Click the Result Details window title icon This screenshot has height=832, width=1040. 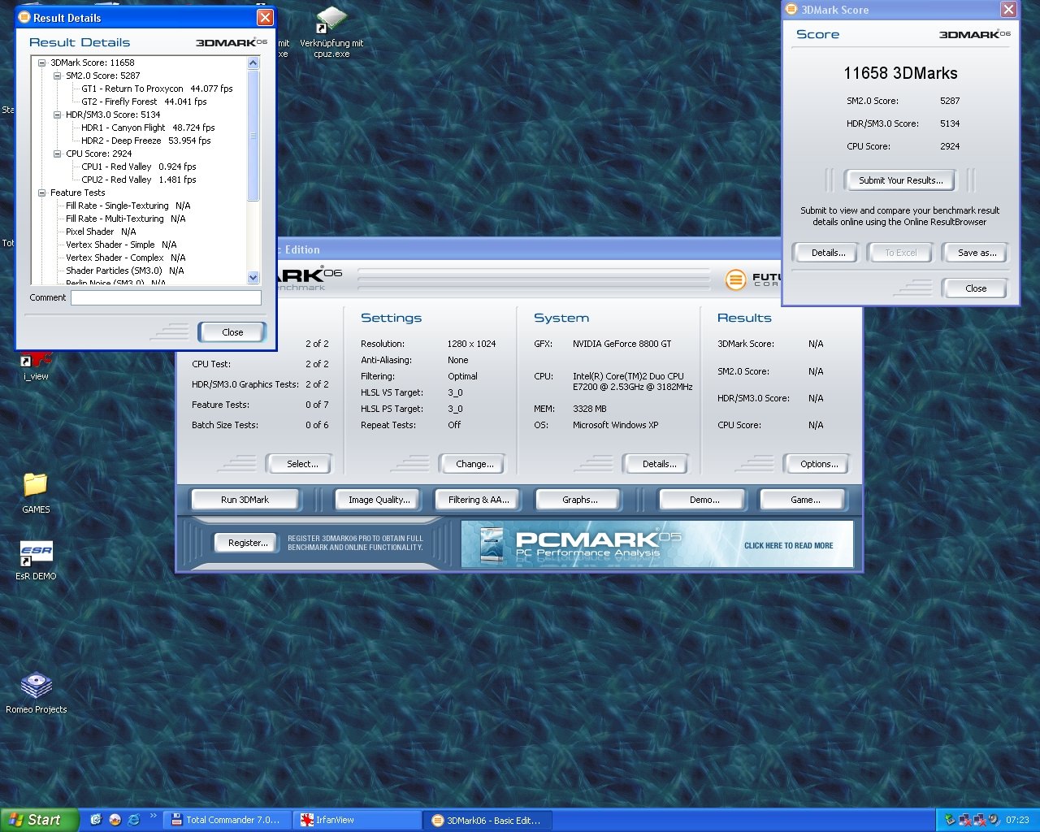pos(24,17)
